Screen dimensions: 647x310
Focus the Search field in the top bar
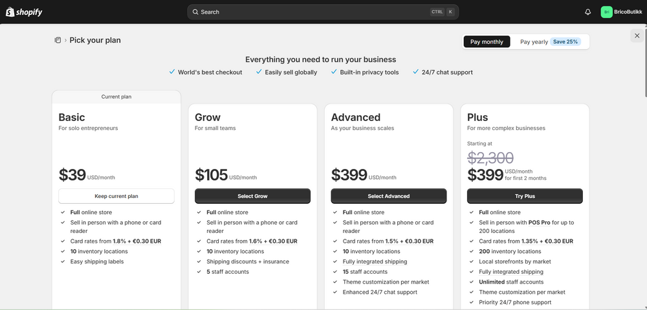click(x=311, y=12)
